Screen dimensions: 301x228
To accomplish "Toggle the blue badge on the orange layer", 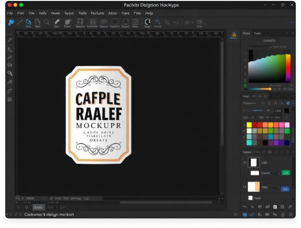I will [285, 189].
